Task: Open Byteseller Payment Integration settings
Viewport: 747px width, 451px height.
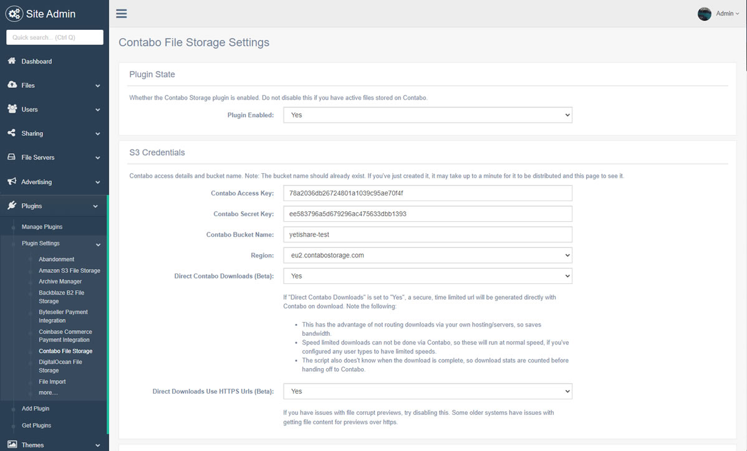Action: 63,316
